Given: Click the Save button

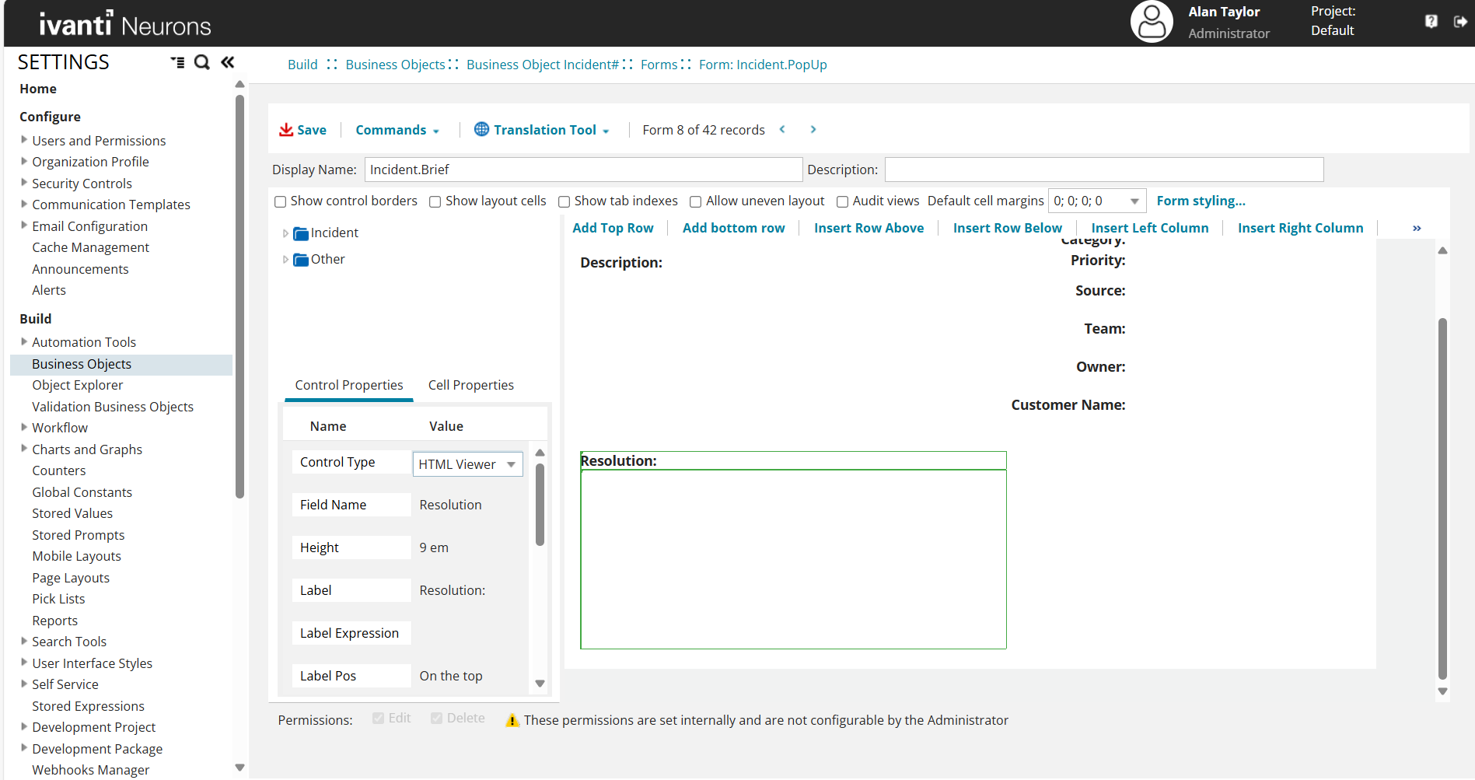Looking at the screenshot, I should click(302, 130).
